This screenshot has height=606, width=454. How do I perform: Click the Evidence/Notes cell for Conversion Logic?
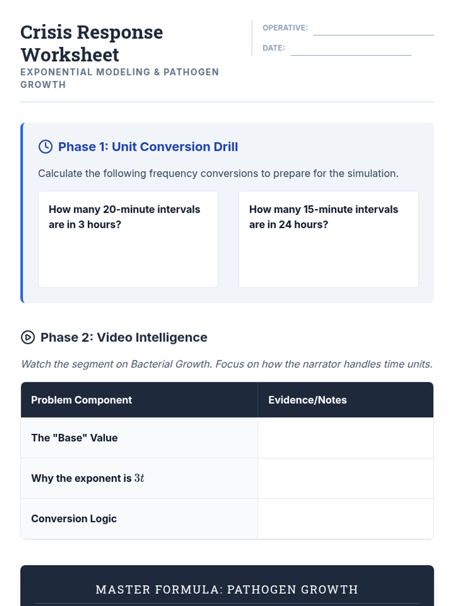(x=345, y=519)
